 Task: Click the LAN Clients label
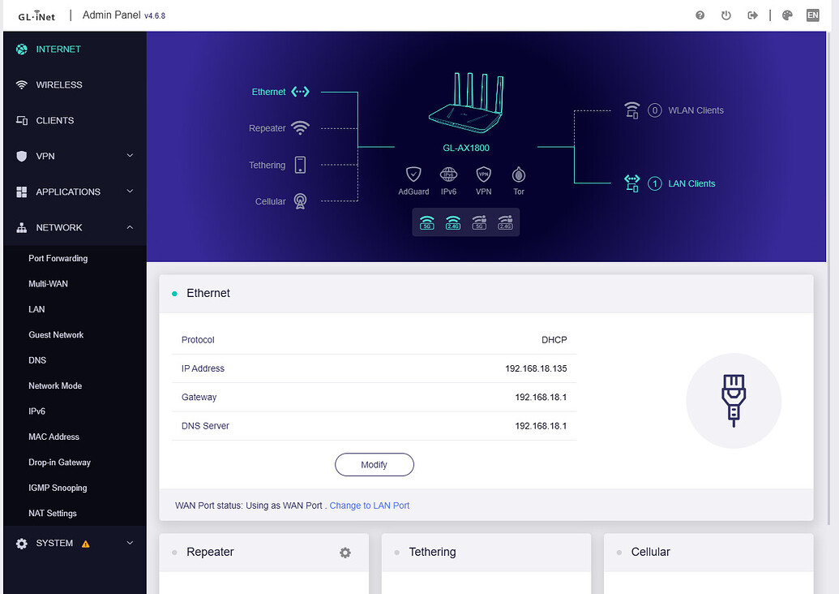691,183
